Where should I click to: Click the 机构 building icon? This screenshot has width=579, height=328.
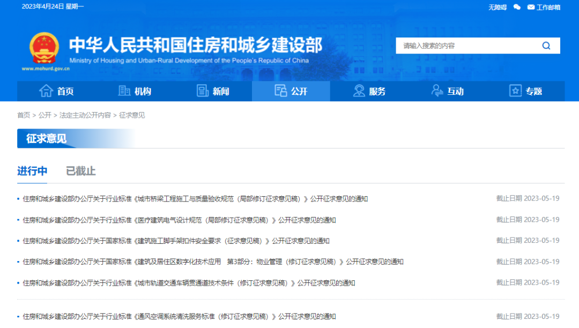coord(124,91)
